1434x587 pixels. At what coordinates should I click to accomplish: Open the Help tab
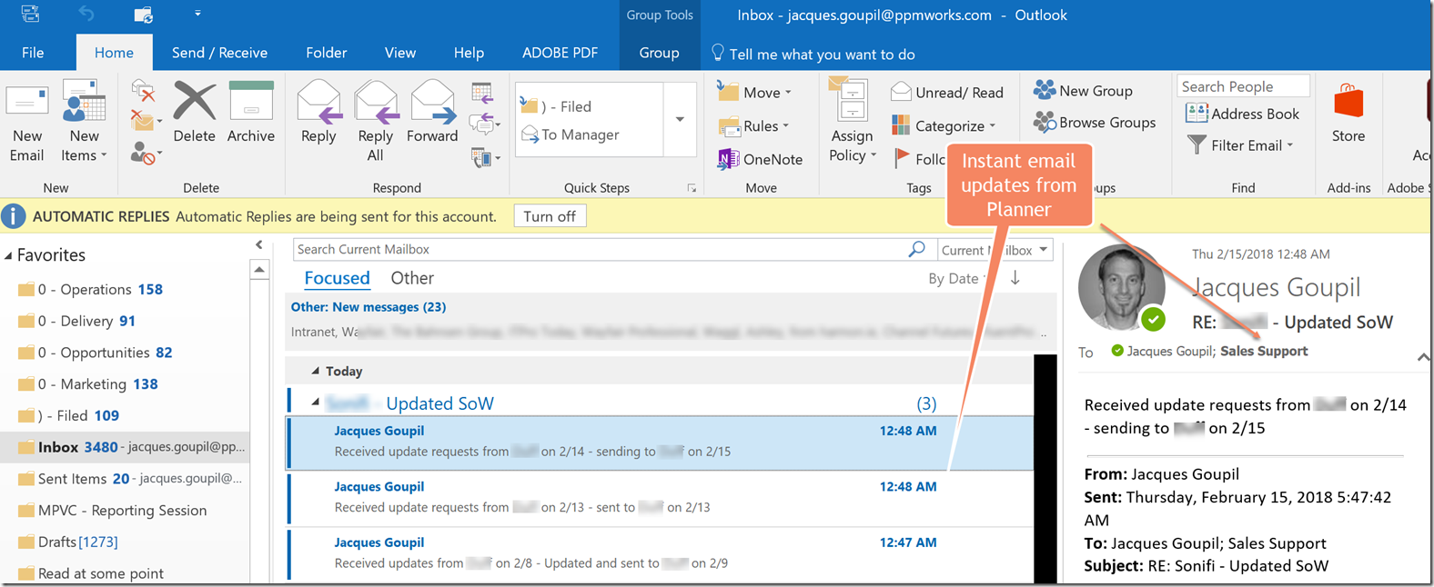[x=469, y=53]
